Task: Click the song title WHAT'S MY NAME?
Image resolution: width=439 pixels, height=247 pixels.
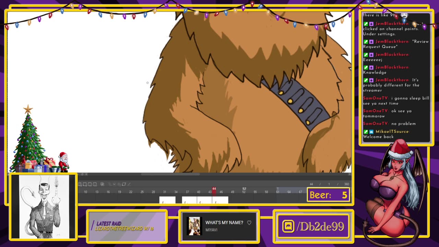Action: [x=224, y=223]
